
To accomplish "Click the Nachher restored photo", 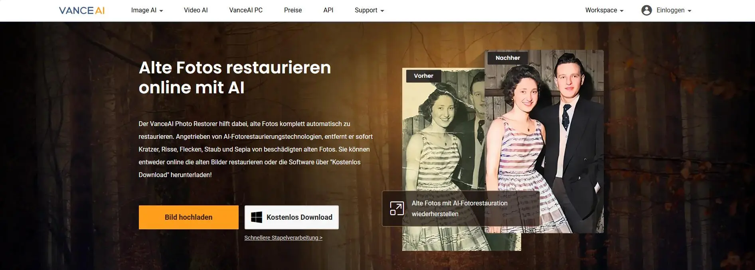I will (544, 141).
